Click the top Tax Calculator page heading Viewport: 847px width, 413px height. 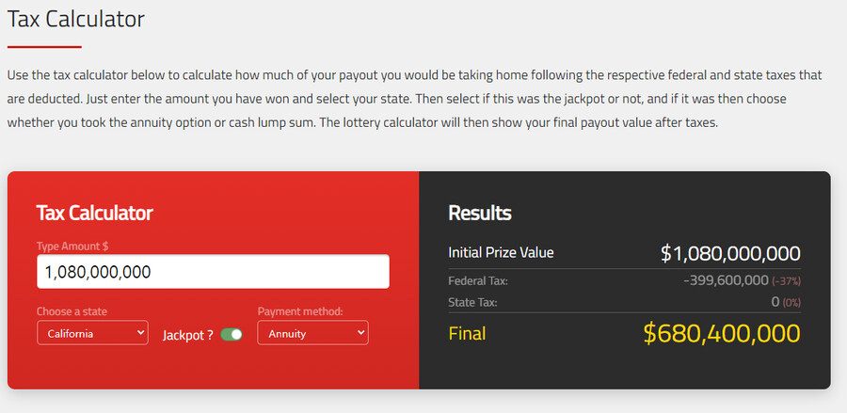pyautogui.click(x=76, y=18)
